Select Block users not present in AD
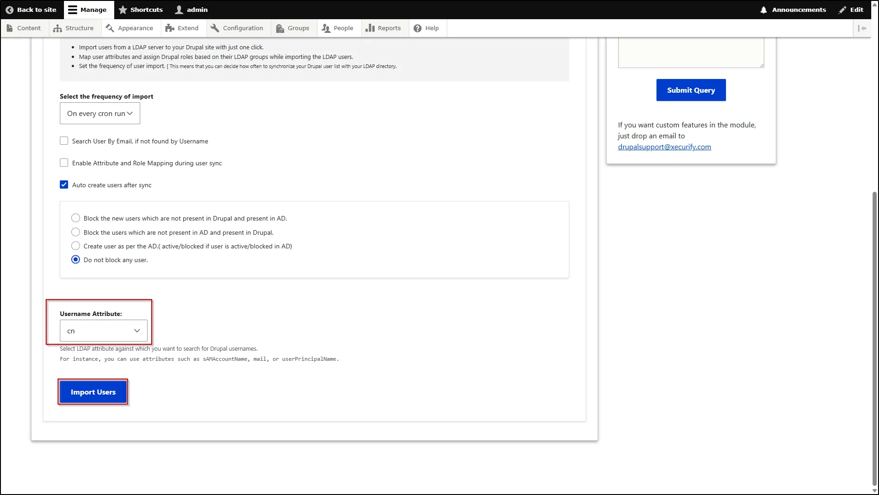 click(75, 232)
